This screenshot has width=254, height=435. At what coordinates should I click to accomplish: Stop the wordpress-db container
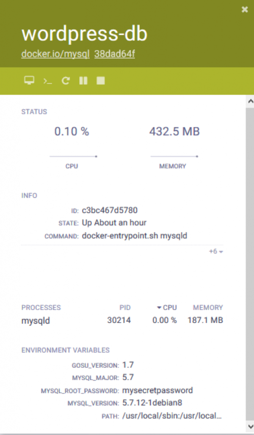[x=101, y=80]
